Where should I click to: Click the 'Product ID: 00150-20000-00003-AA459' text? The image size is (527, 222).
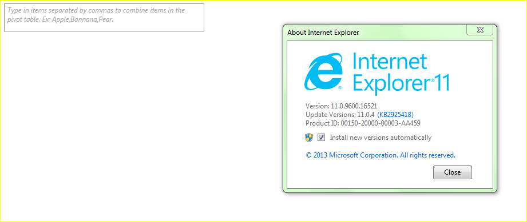(x=363, y=123)
